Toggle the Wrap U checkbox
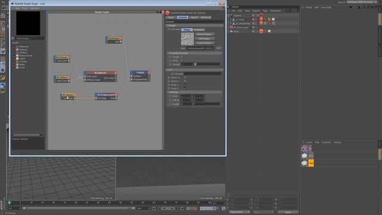Viewport: 382px width, 215px height. point(184,85)
